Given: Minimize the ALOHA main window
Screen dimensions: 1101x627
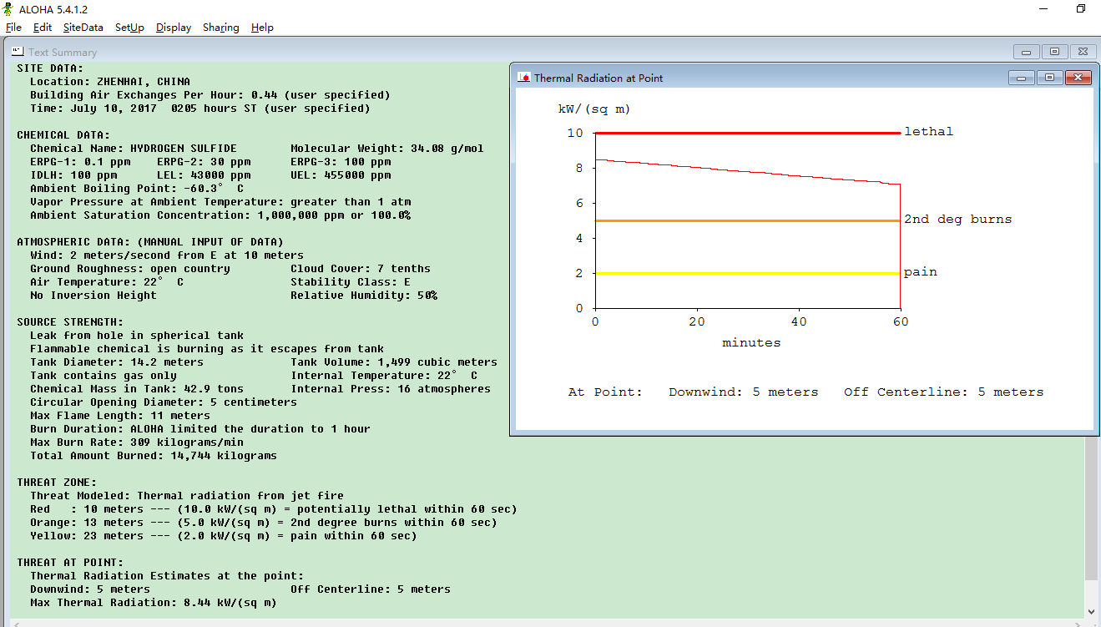Looking at the screenshot, I should (1043, 9).
